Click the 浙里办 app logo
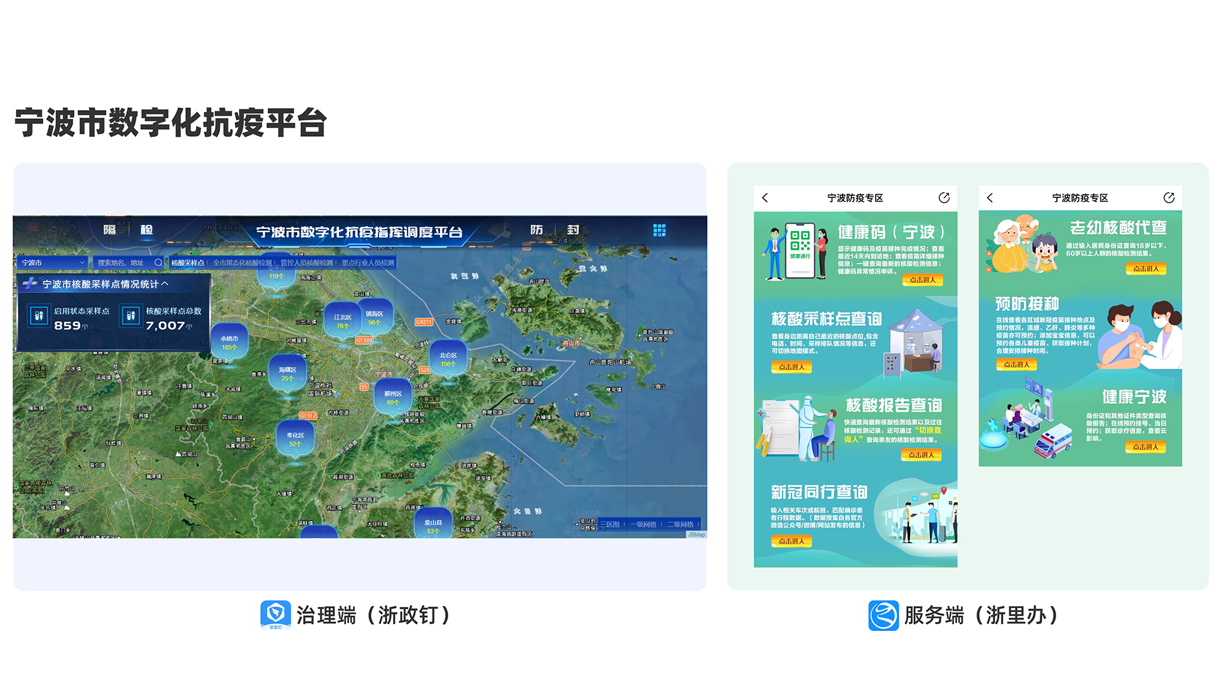The image size is (1221, 687). tap(883, 615)
